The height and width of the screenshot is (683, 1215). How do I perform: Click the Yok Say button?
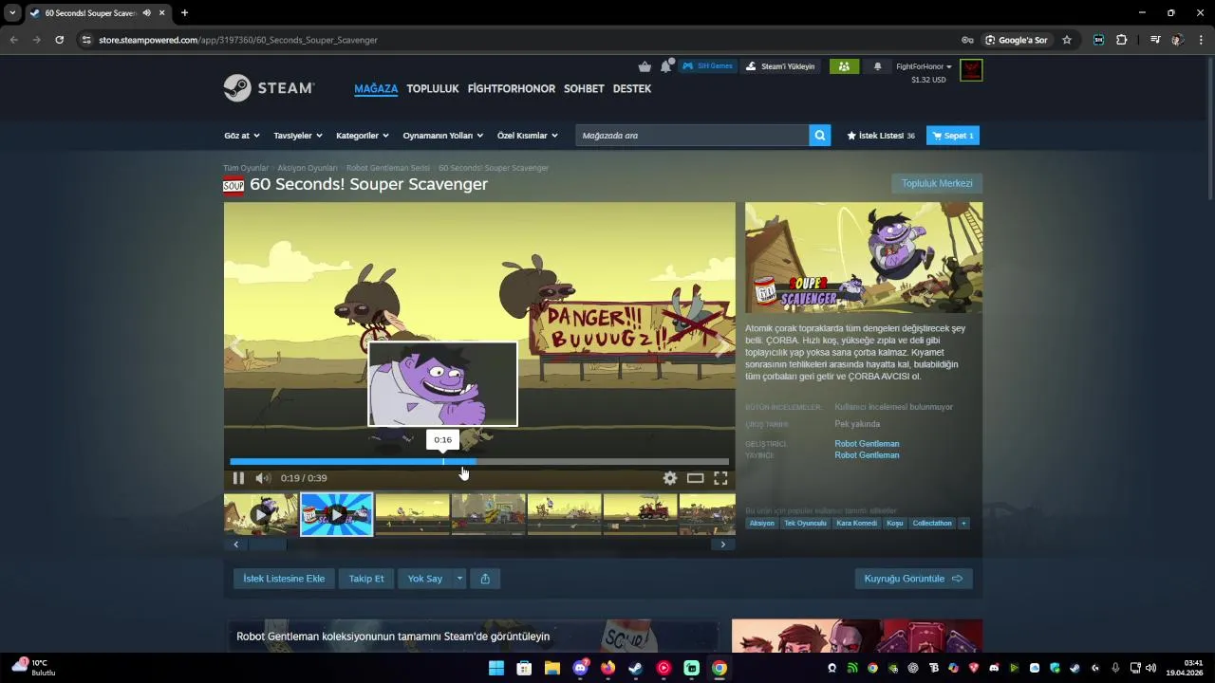tap(425, 579)
